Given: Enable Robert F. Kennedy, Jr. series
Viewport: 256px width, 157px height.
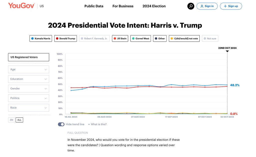Looking at the screenshot, I should click(94, 38).
